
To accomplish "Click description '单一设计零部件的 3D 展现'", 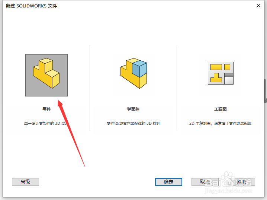I will coord(46,123).
